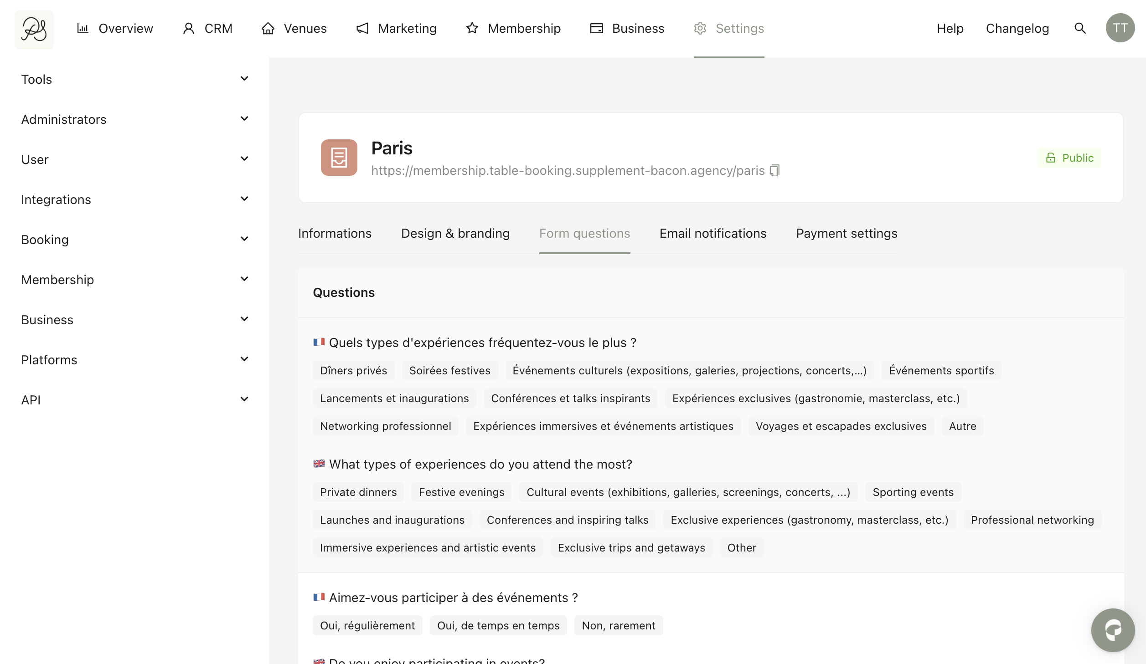Expand the Tools sidebar section
The image size is (1146, 664).
tap(244, 79)
